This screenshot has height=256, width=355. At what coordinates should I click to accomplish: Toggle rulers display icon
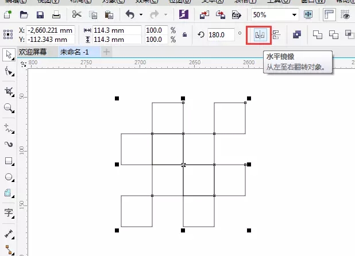pos(329,15)
